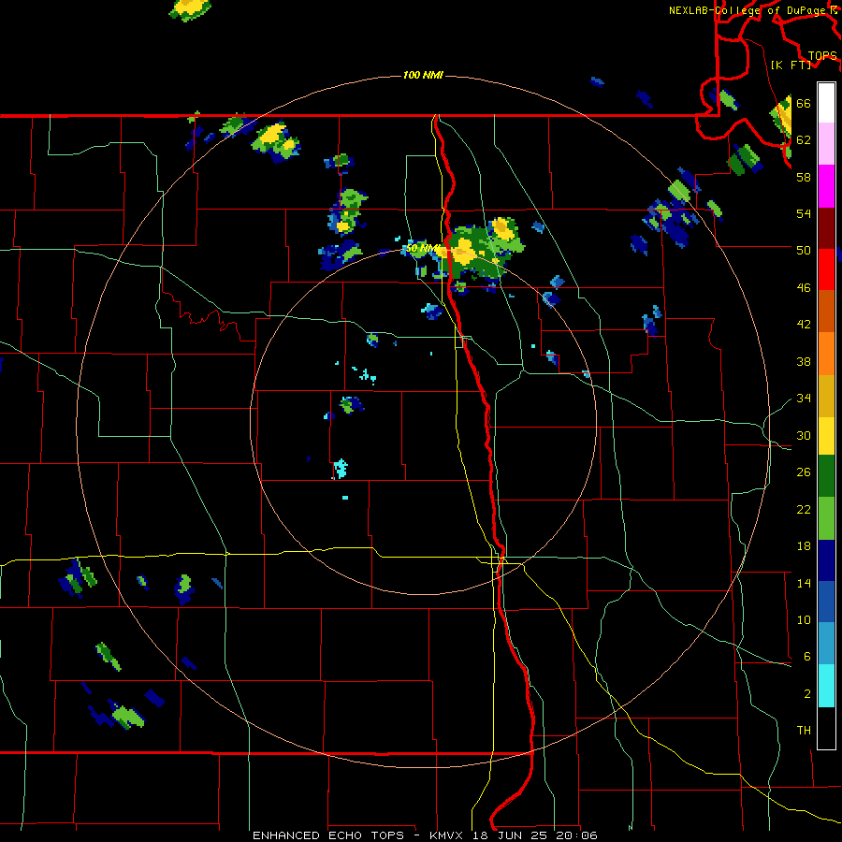This screenshot has height=842, width=842.
Task: Click the 42 legend scale value
Action: 804,325
